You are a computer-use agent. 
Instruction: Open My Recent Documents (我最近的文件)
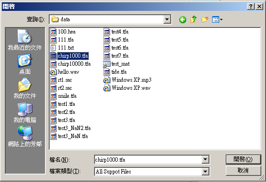[25, 40]
